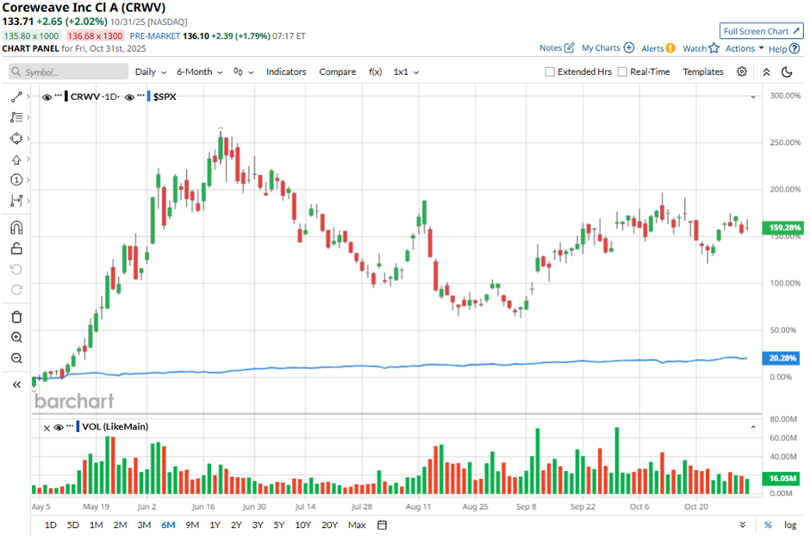The height and width of the screenshot is (546, 810).
Task: Open the calendar date range picker
Action: click(x=382, y=524)
